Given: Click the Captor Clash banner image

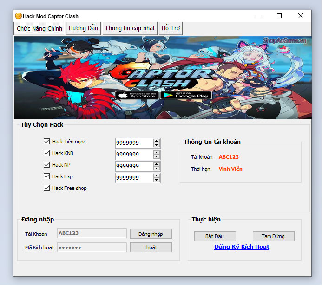Looking at the screenshot, I should (163, 78).
